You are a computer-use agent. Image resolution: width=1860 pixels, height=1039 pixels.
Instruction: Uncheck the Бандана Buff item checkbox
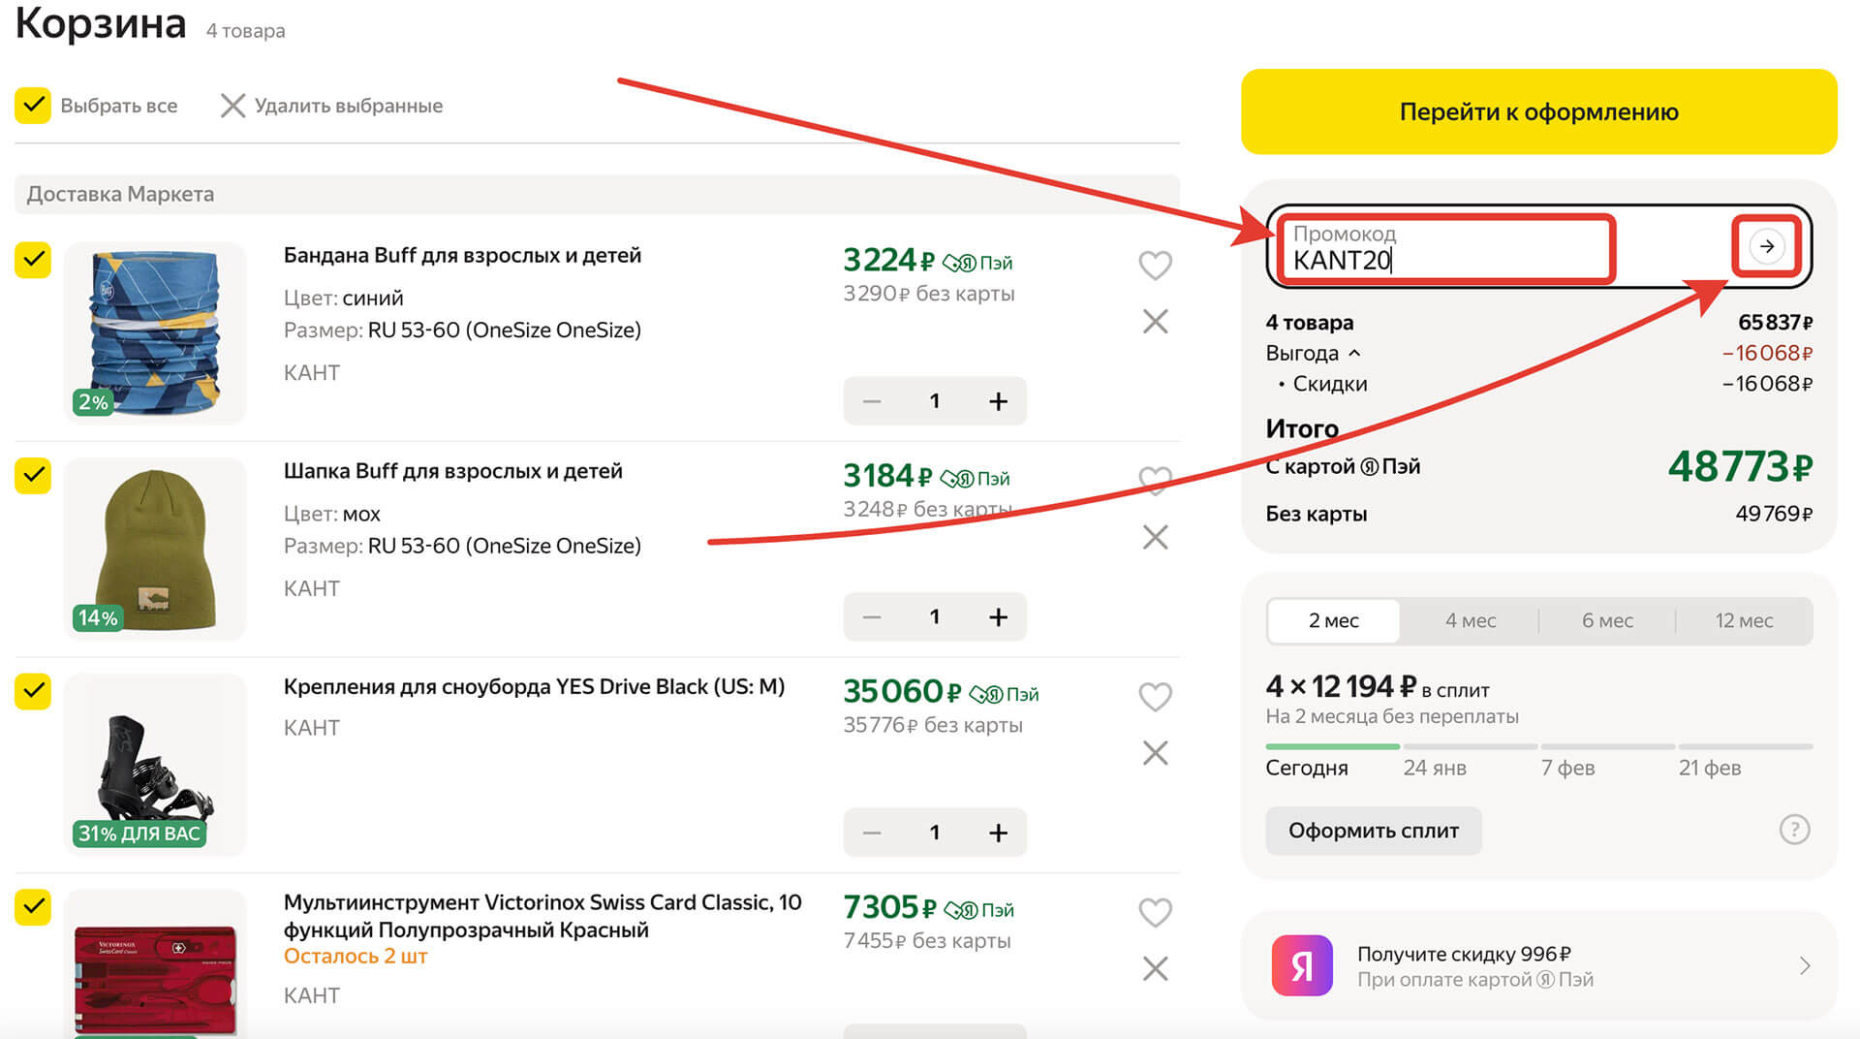[33, 260]
